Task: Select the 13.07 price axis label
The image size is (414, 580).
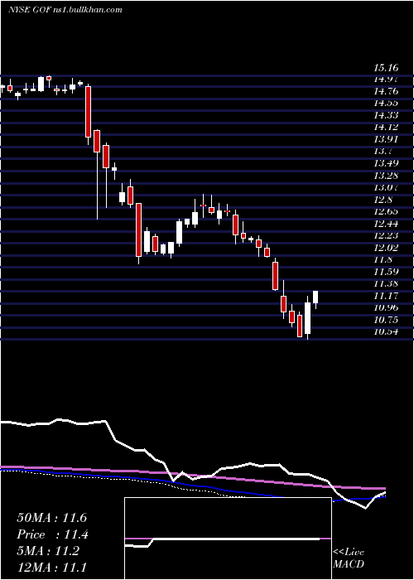Action: [386, 187]
